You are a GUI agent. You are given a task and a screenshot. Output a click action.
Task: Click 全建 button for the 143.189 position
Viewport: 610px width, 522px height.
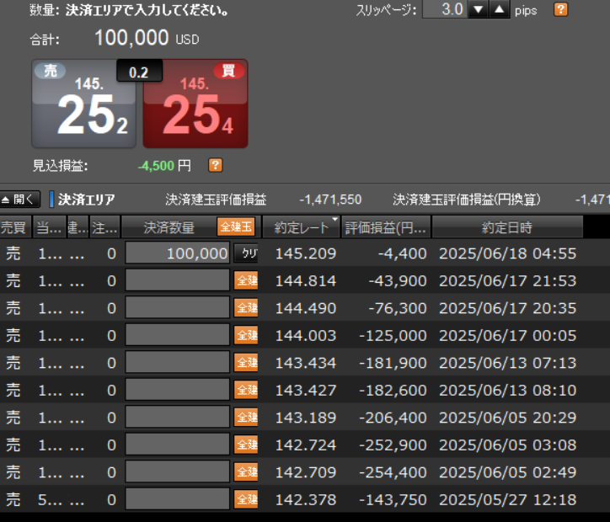(245, 418)
